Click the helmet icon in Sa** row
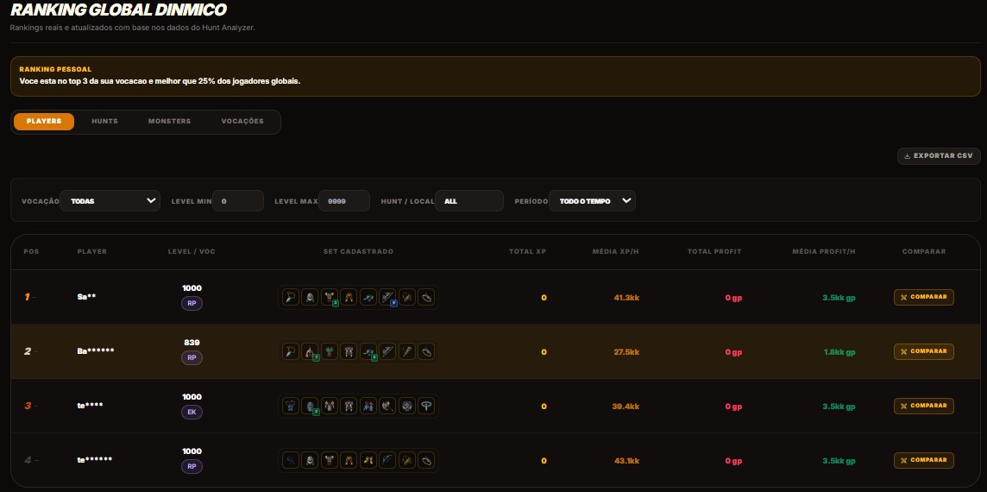The width and height of the screenshot is (987, 492). [310, 297]
